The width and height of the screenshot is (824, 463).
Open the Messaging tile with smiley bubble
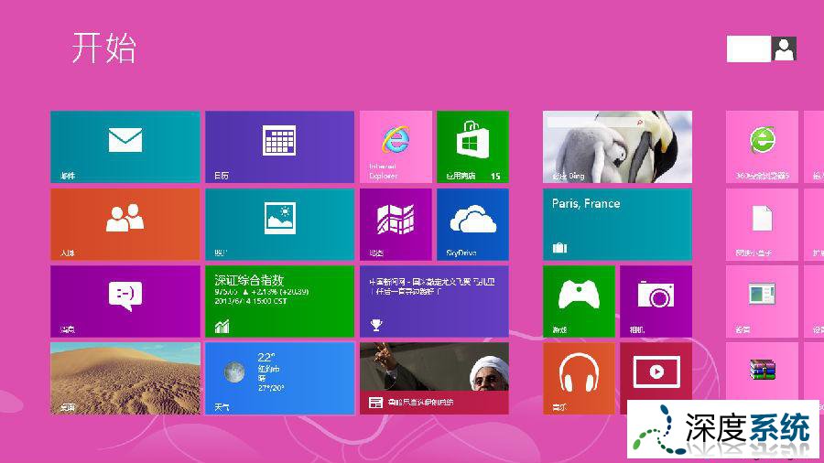(x=125, y=301)
